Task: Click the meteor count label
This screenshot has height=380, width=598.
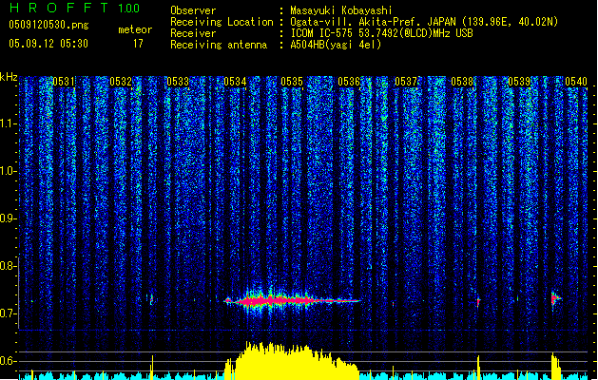Action: (135, 29)
